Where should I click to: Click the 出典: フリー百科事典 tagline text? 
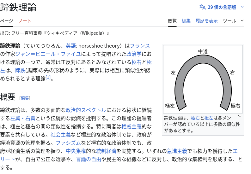[x=55, y=33]
